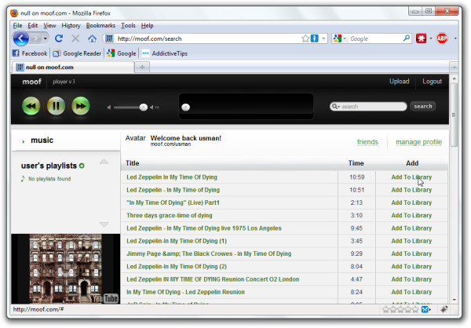The image size is (471, 328).
Task: Click the moof search input field
Action: (368, 107)
